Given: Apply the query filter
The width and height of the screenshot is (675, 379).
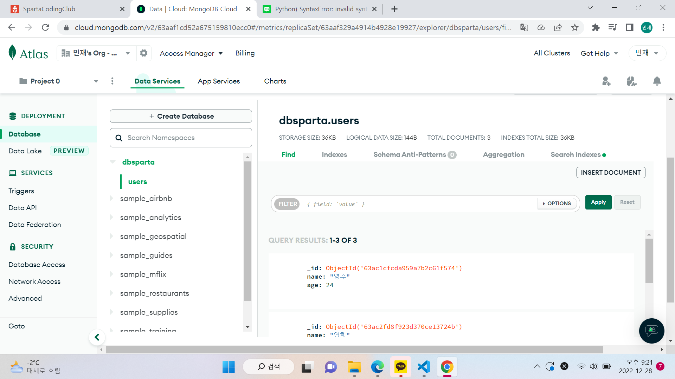Looking at the screenshot, I should 598,202.
